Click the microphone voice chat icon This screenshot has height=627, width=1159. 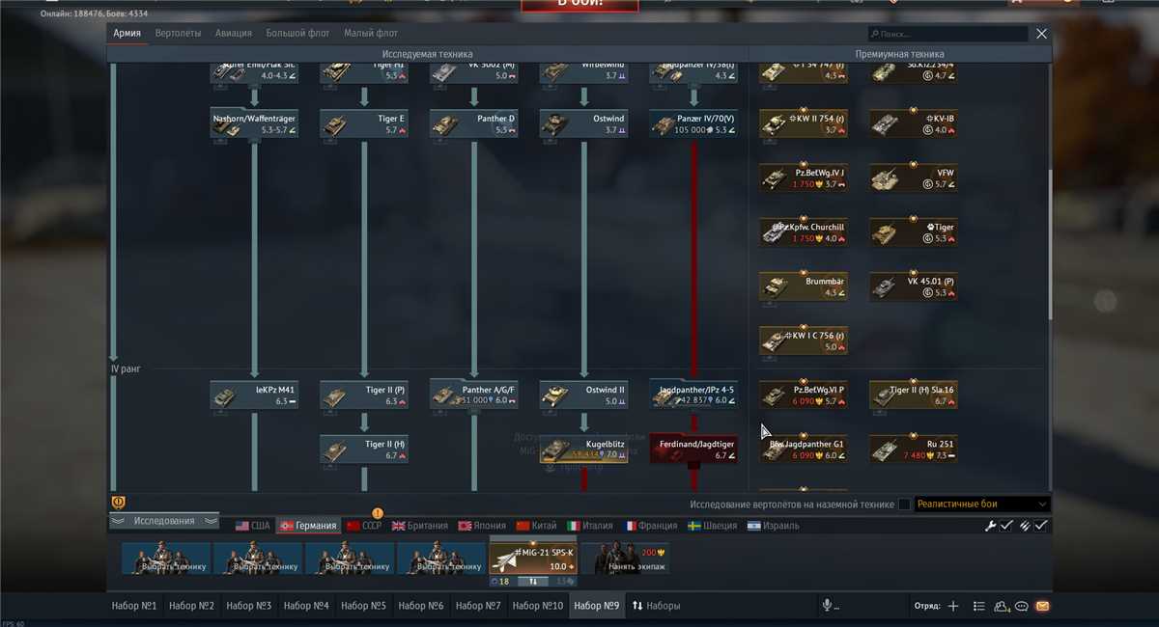(827, 606)
